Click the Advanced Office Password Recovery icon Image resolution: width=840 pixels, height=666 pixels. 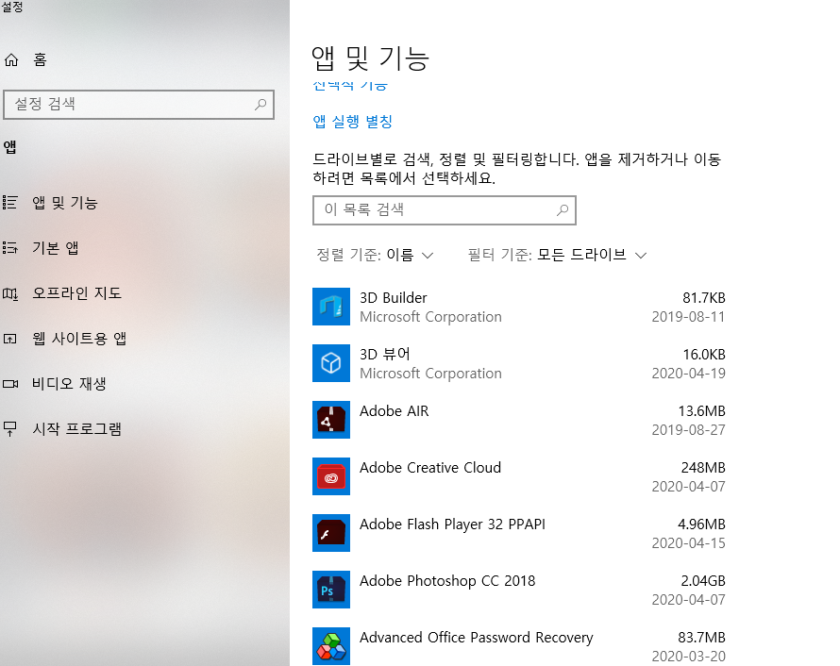[x=331, y=646]
